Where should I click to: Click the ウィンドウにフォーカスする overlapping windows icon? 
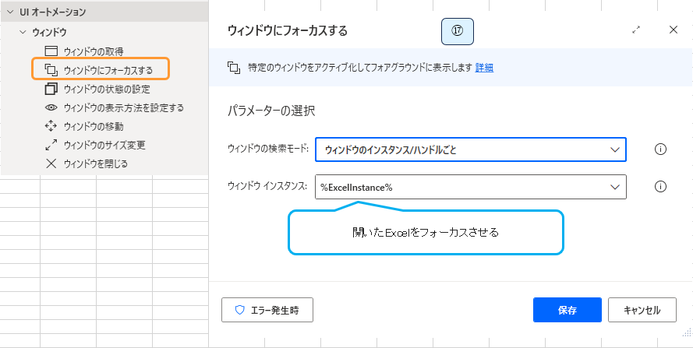coord(51,70)
